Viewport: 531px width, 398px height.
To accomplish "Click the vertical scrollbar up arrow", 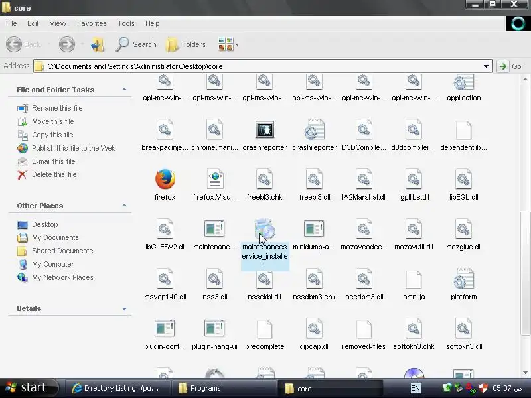I will click(x=525, y=79).
